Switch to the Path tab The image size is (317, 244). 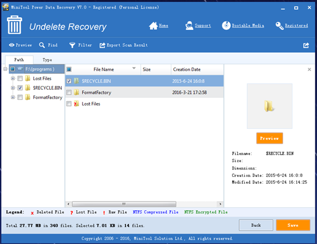click(19, 60)
